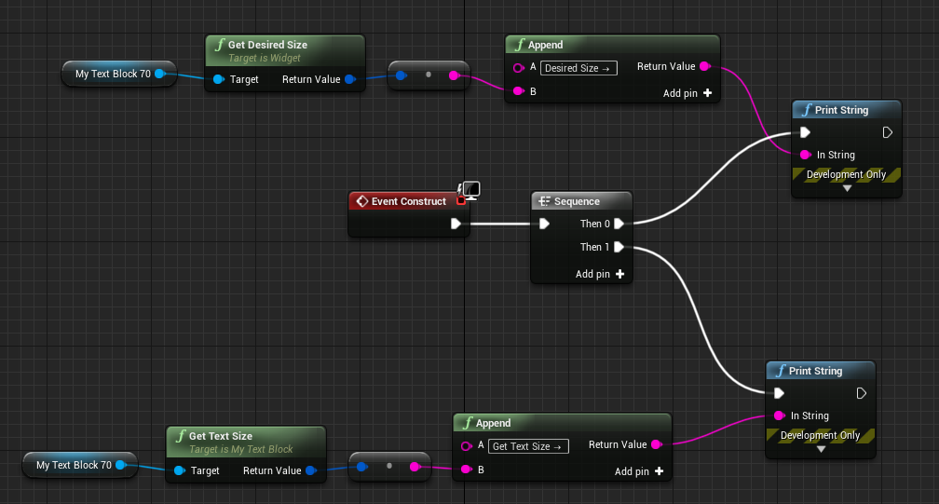Click the top 'Development Only' banner
This screenshot has width=939, height=504.
click(846, 174)
